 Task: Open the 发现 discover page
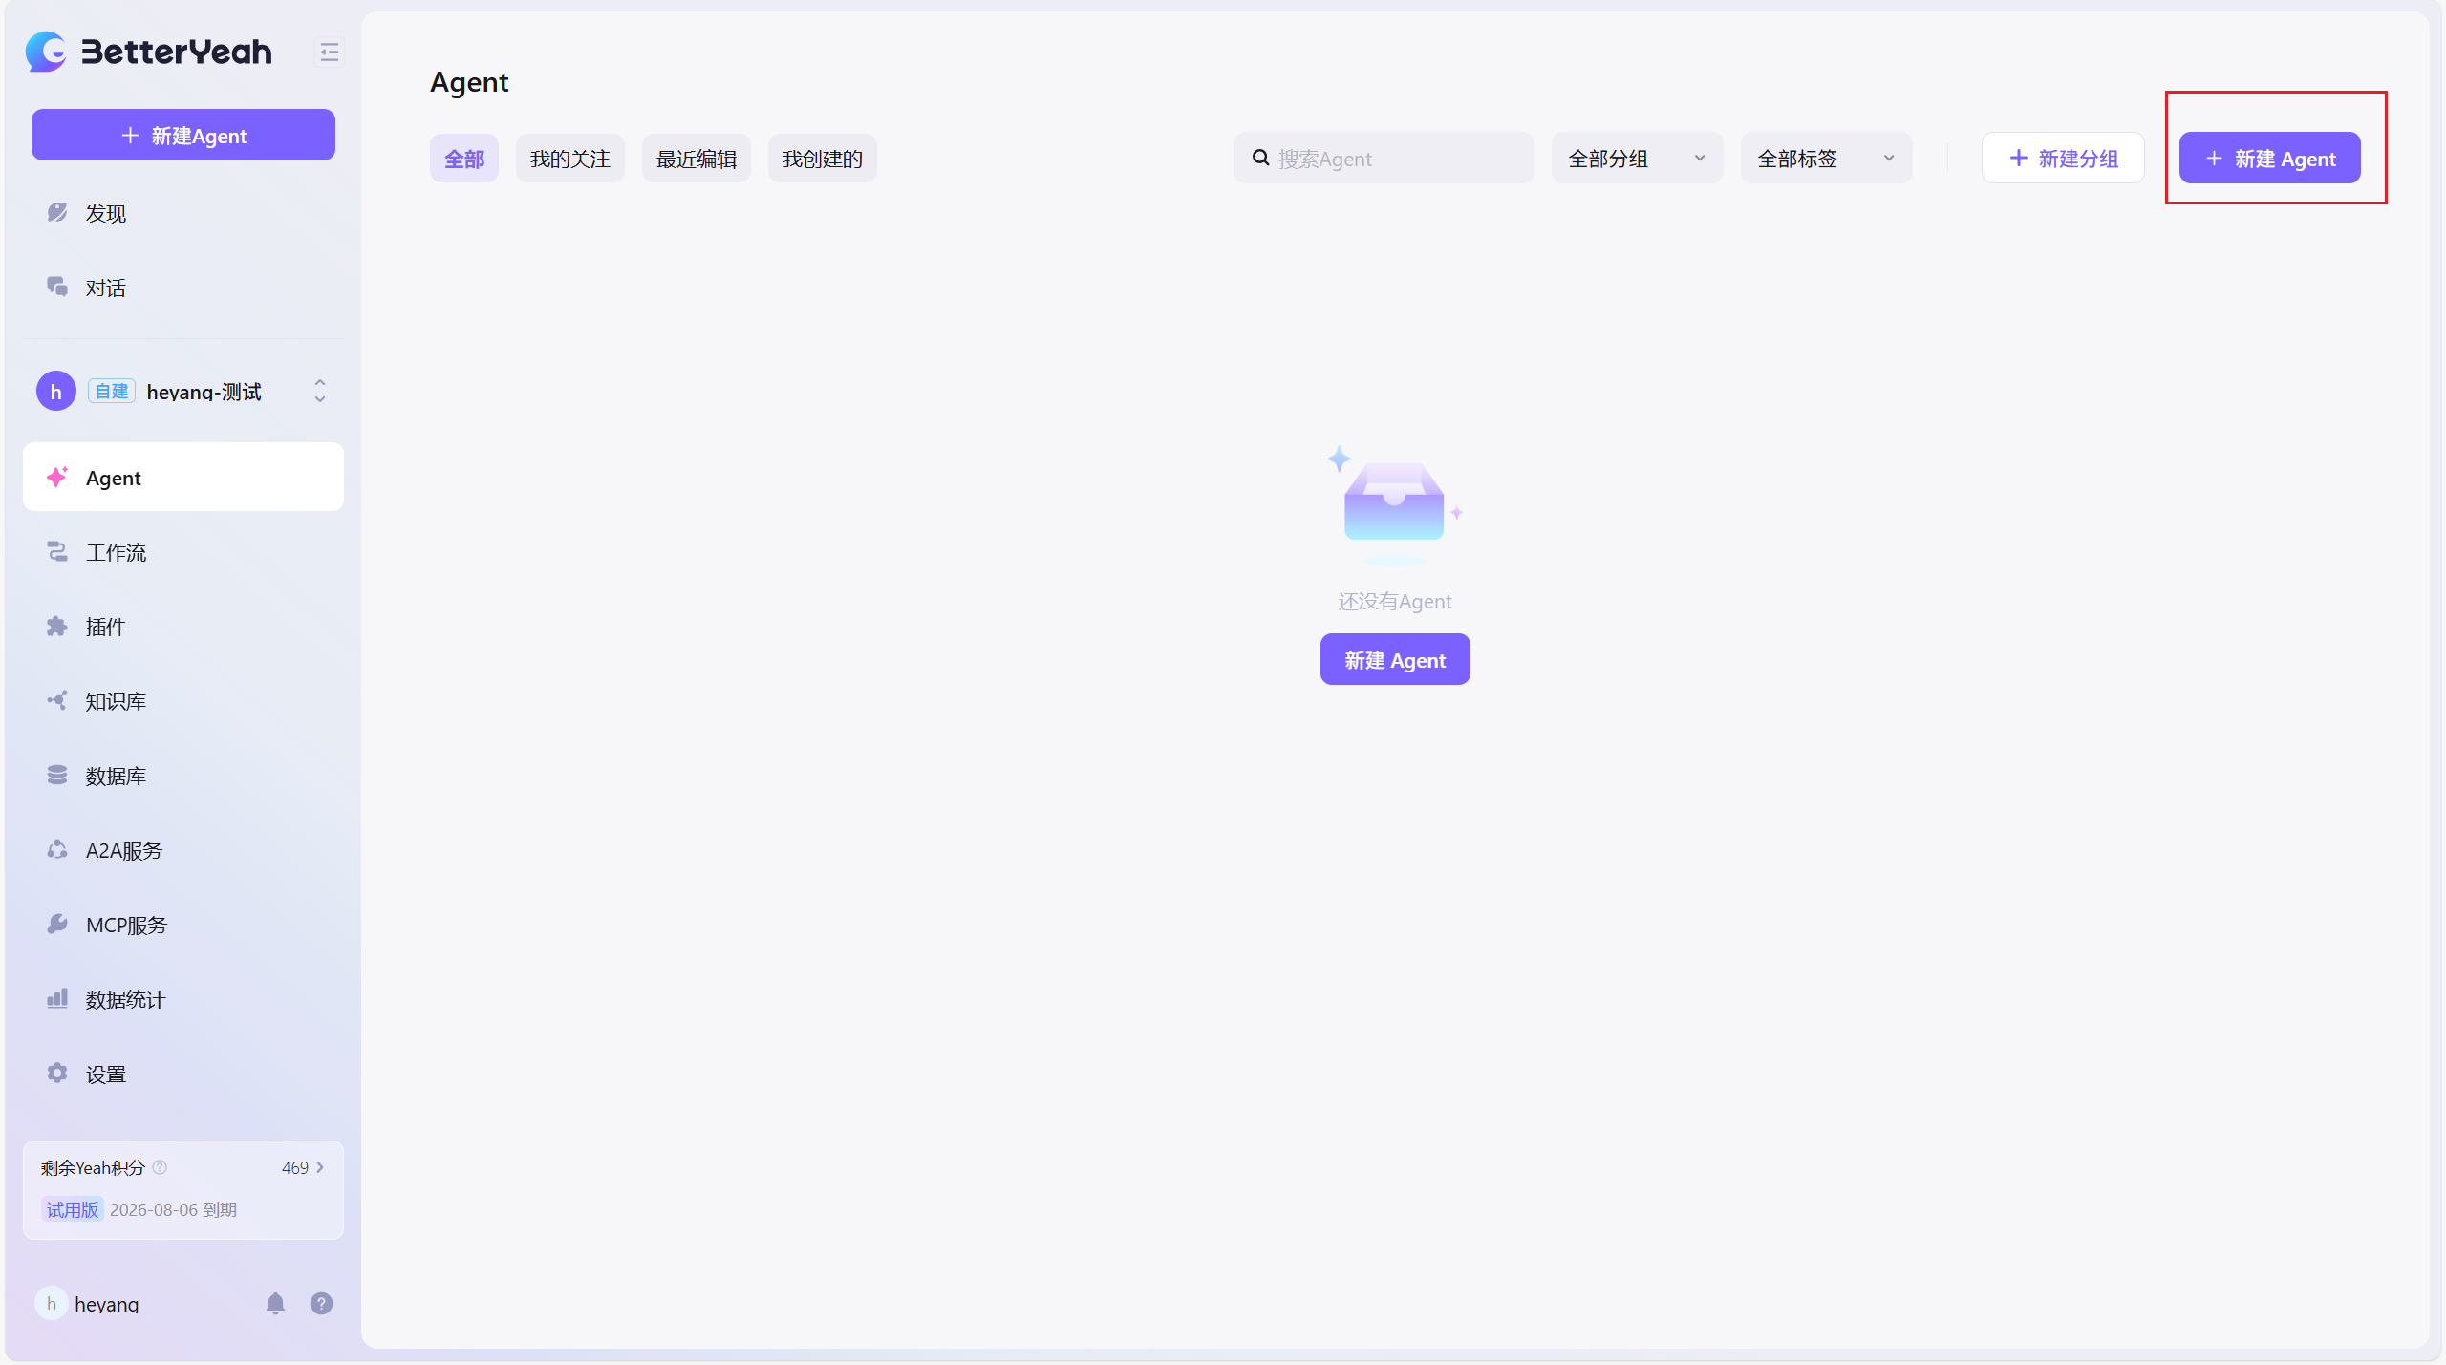click(105, 213)
